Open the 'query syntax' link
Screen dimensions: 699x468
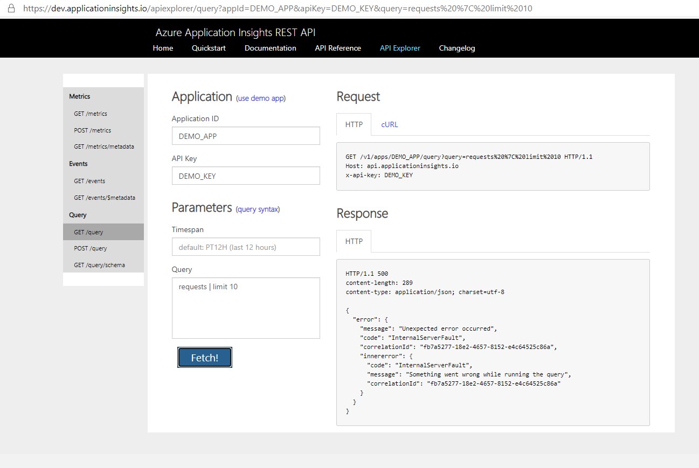[x=258, y=209]
